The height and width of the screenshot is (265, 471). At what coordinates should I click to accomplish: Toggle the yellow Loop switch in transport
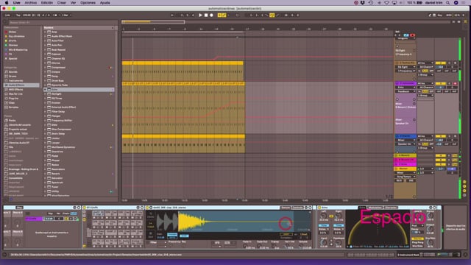tap(272, 15)
